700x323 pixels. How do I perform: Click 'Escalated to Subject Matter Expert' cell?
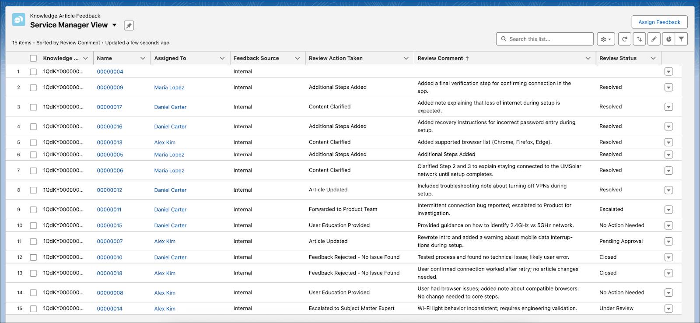(351, 308)
